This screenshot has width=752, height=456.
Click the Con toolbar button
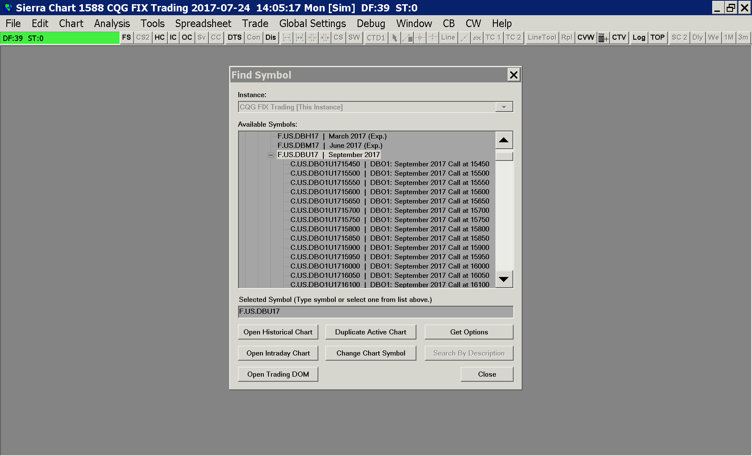[x=254, y=38]
